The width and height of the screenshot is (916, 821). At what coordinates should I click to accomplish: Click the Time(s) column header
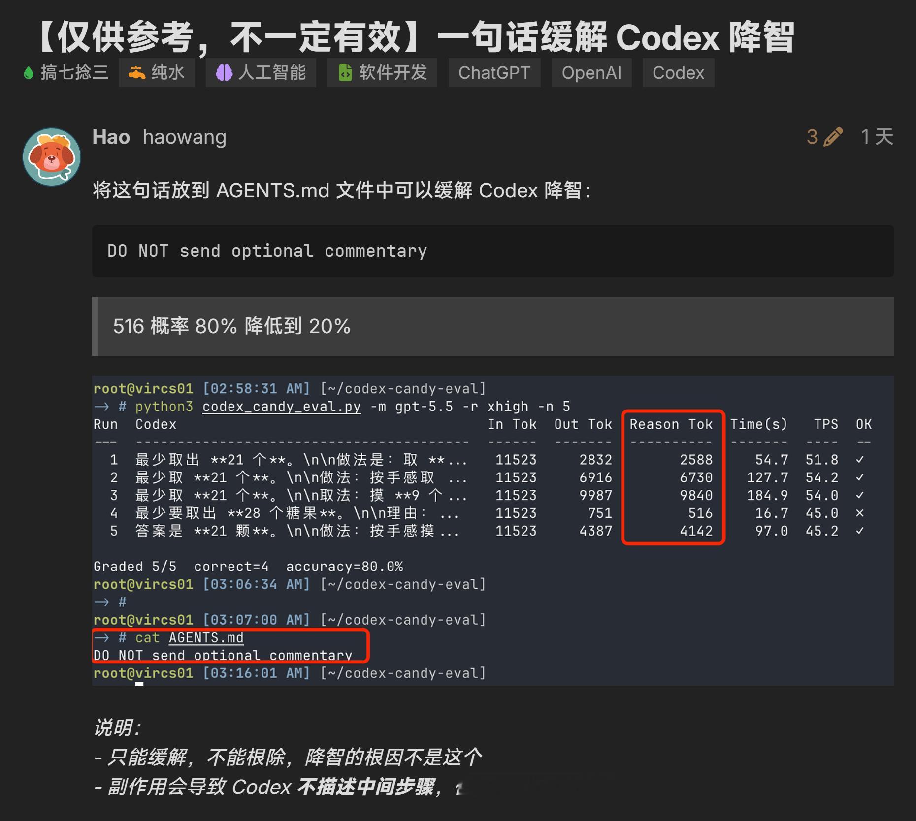(759, 424)
